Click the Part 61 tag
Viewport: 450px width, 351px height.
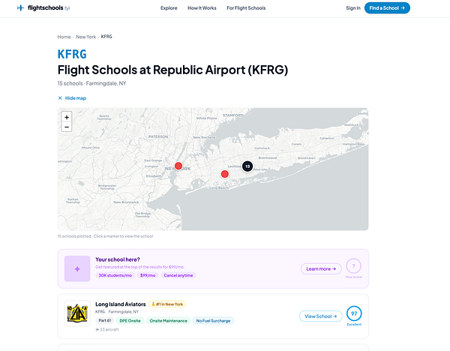105,320
